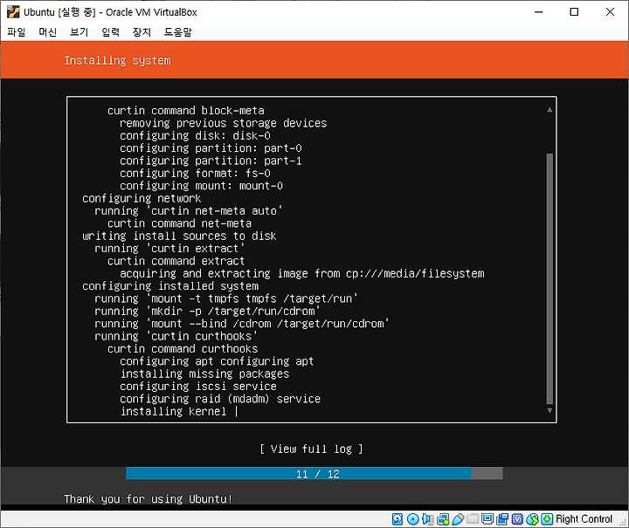Click 'configuring format: fs-0' line

coord(195,173)
